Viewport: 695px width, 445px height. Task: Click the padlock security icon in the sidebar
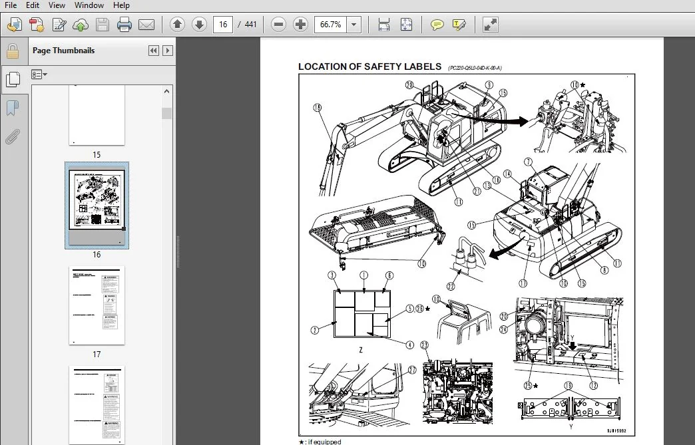pos(13,51)
